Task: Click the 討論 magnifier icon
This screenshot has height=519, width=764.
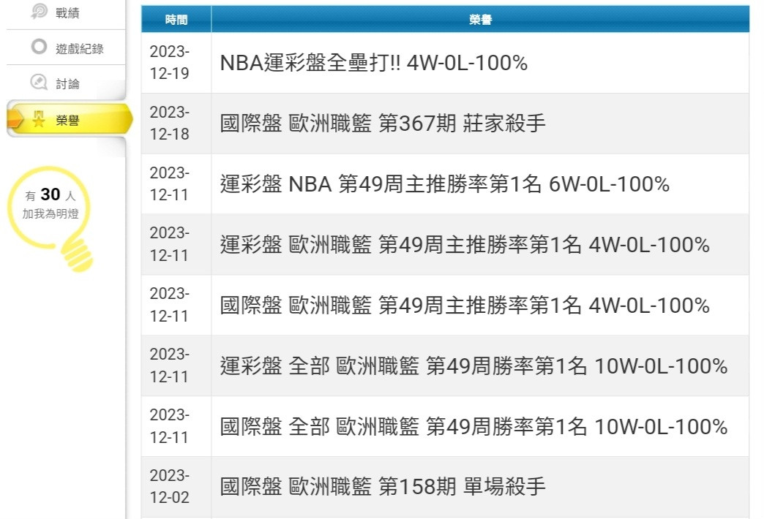Action: 39,82
